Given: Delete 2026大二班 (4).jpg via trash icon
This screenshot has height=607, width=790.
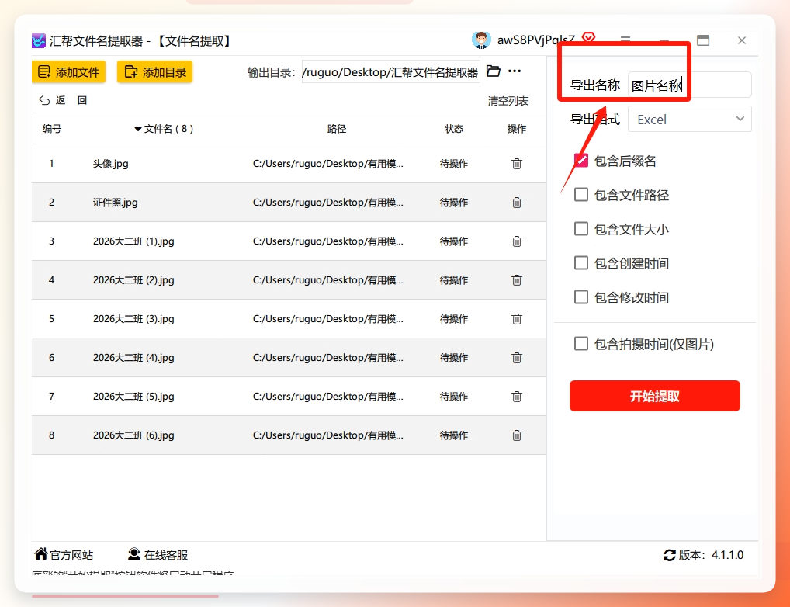Looking at the screenshot, I should point(516,358).
